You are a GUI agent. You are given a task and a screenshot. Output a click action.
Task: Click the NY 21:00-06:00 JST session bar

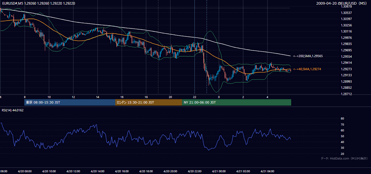[237, 102]
